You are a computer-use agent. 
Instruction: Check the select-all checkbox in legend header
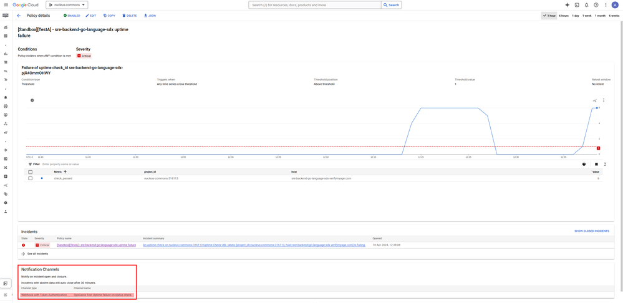30,172
